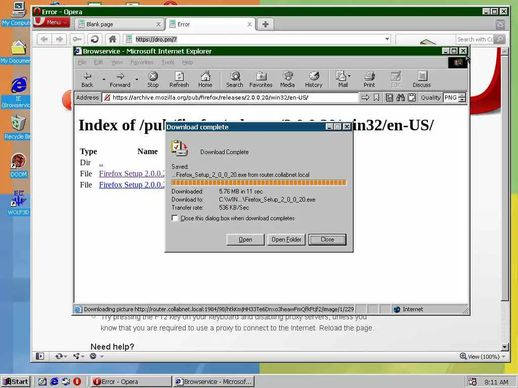Click the orange download progress bar
Screen dimensions: 518x388
pos(259,183)
